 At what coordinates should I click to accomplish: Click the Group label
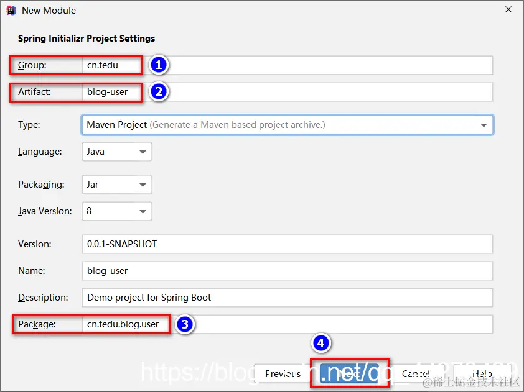pyautogui.click(x=32, y=65)
